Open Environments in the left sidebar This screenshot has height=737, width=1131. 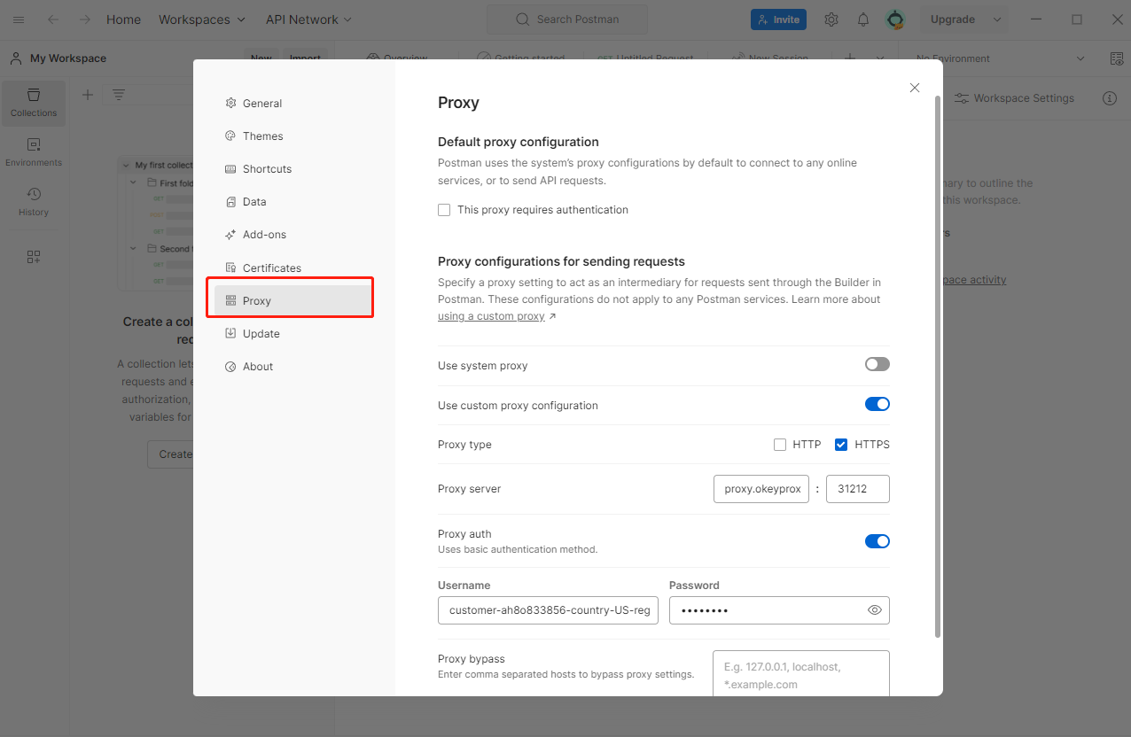(34, 152)
